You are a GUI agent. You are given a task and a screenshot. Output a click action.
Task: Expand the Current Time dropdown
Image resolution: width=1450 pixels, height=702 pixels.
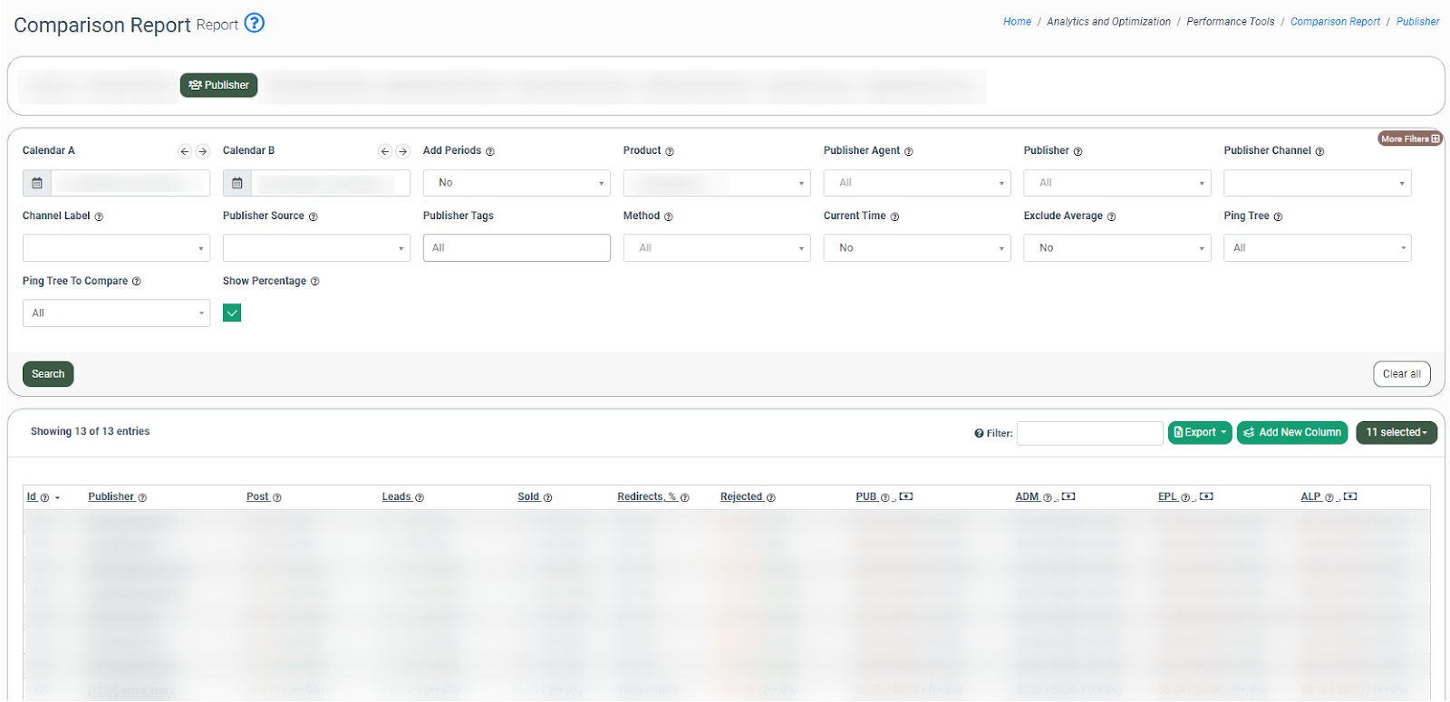click(916, 248)
